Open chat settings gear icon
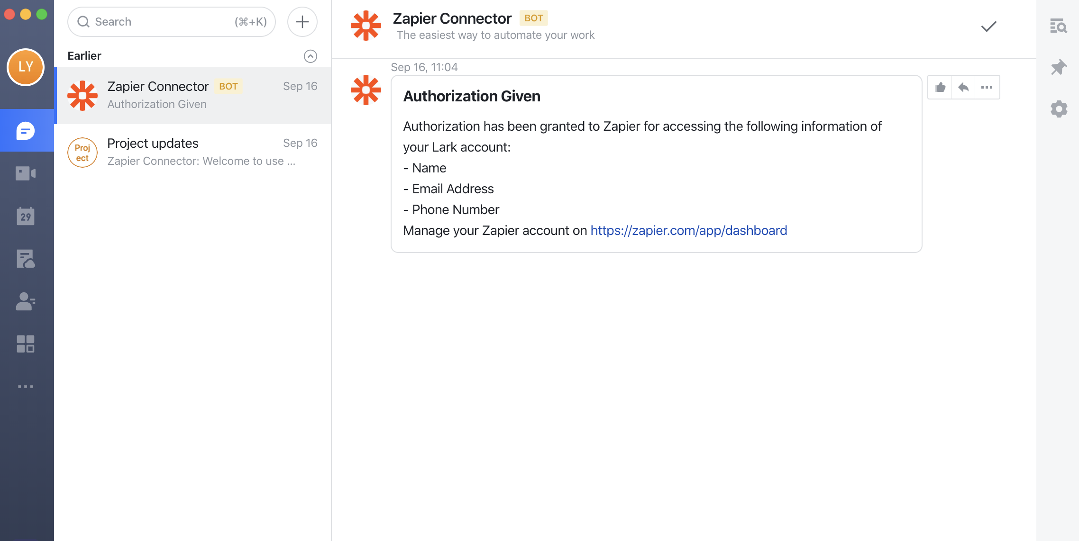The image size is (1079, 541). pos(1058,109)
